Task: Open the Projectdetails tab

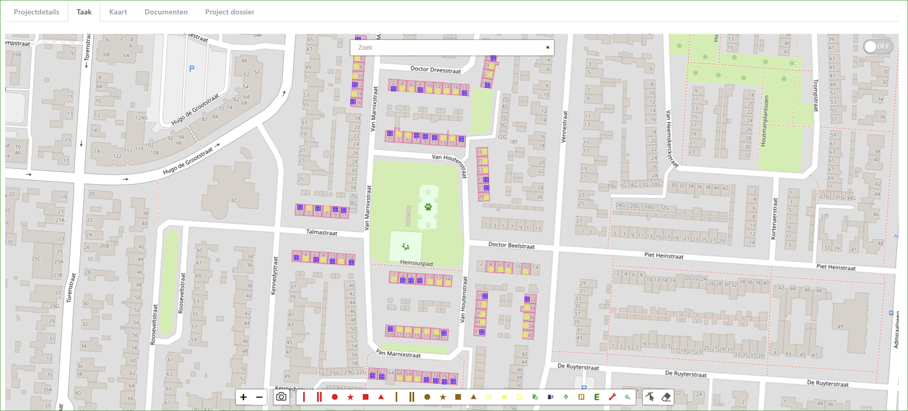Action: (x=36, y=12)
